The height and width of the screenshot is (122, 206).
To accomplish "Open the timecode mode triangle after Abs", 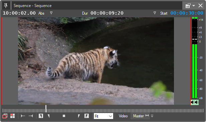I will [51, 13].
